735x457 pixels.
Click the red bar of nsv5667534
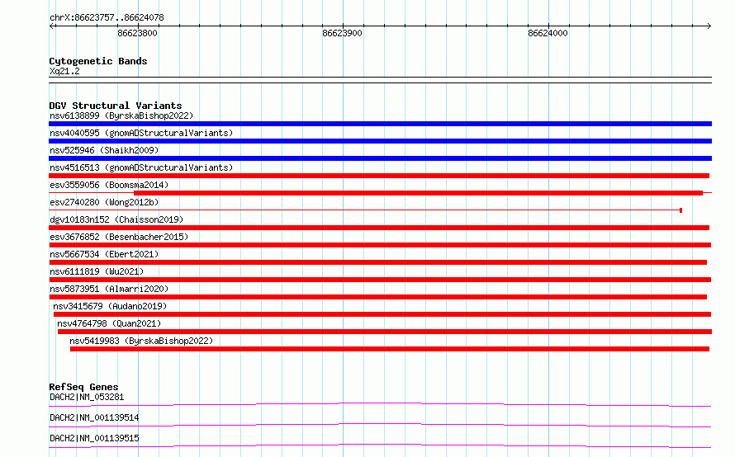[377, 262]
